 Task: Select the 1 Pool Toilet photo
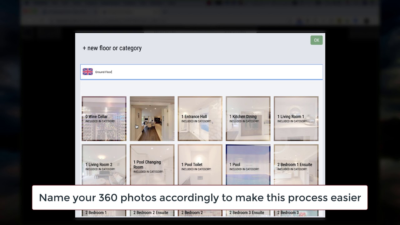click(x=200, y=165)
